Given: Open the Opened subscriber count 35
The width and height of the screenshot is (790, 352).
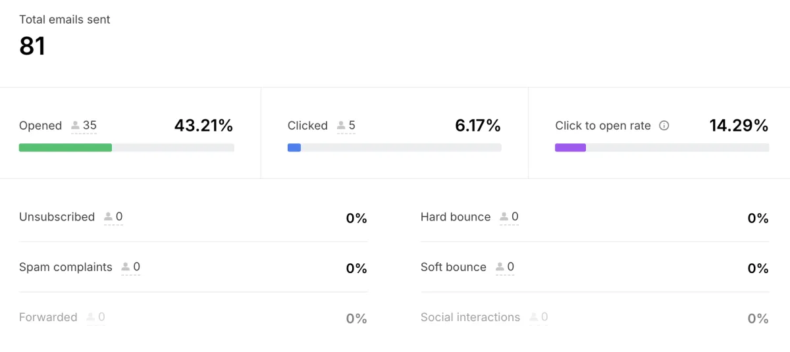Looking at the screenshot, I should tap(90, 126).
